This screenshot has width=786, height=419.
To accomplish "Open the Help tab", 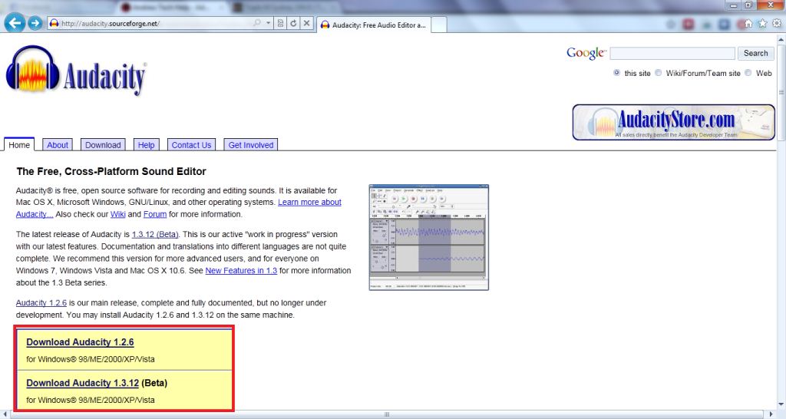I will tap(147, 145).
